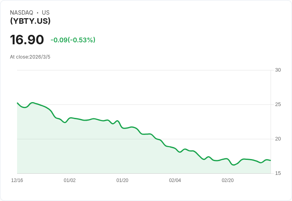
Task: Click the dot separator between NASDAQ and US
Action: (x=37, y=13)
